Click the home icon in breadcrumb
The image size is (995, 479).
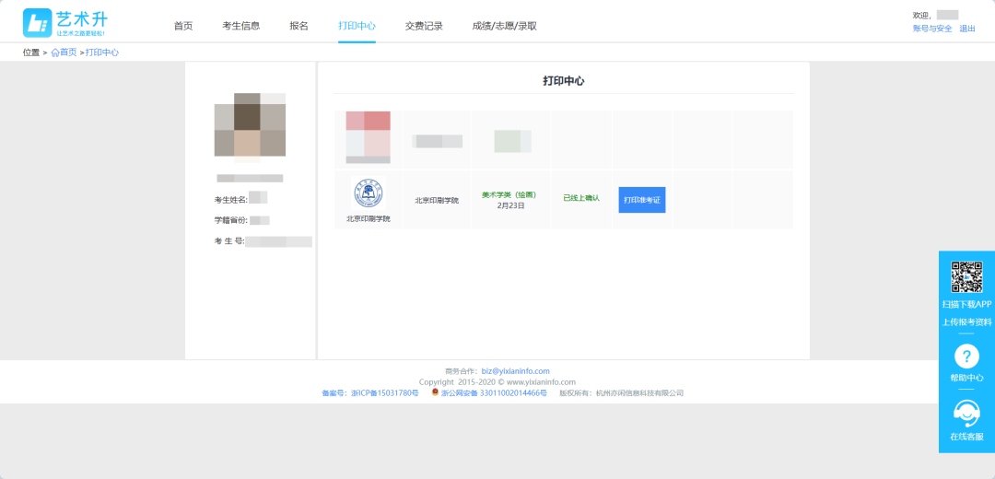pos(55,53)
